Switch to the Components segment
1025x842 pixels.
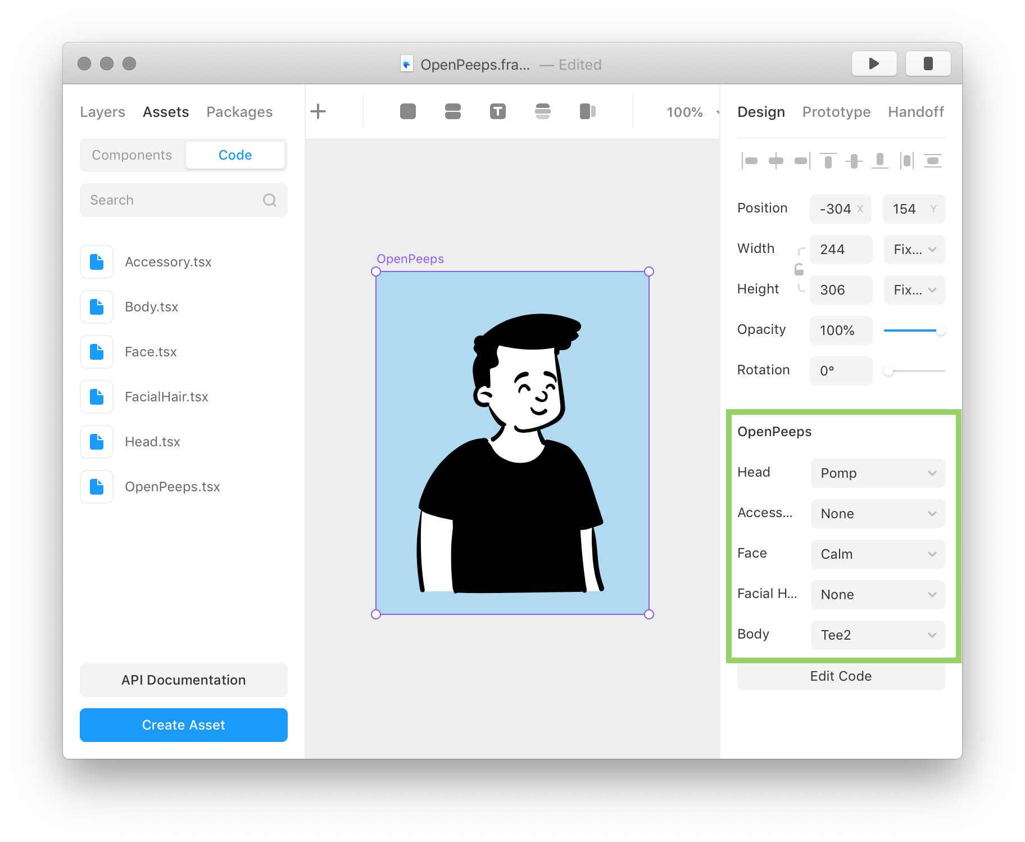132,155
